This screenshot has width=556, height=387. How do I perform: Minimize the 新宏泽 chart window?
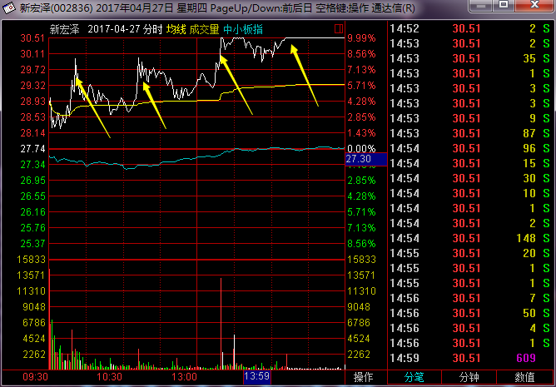[x=481, y=5]
